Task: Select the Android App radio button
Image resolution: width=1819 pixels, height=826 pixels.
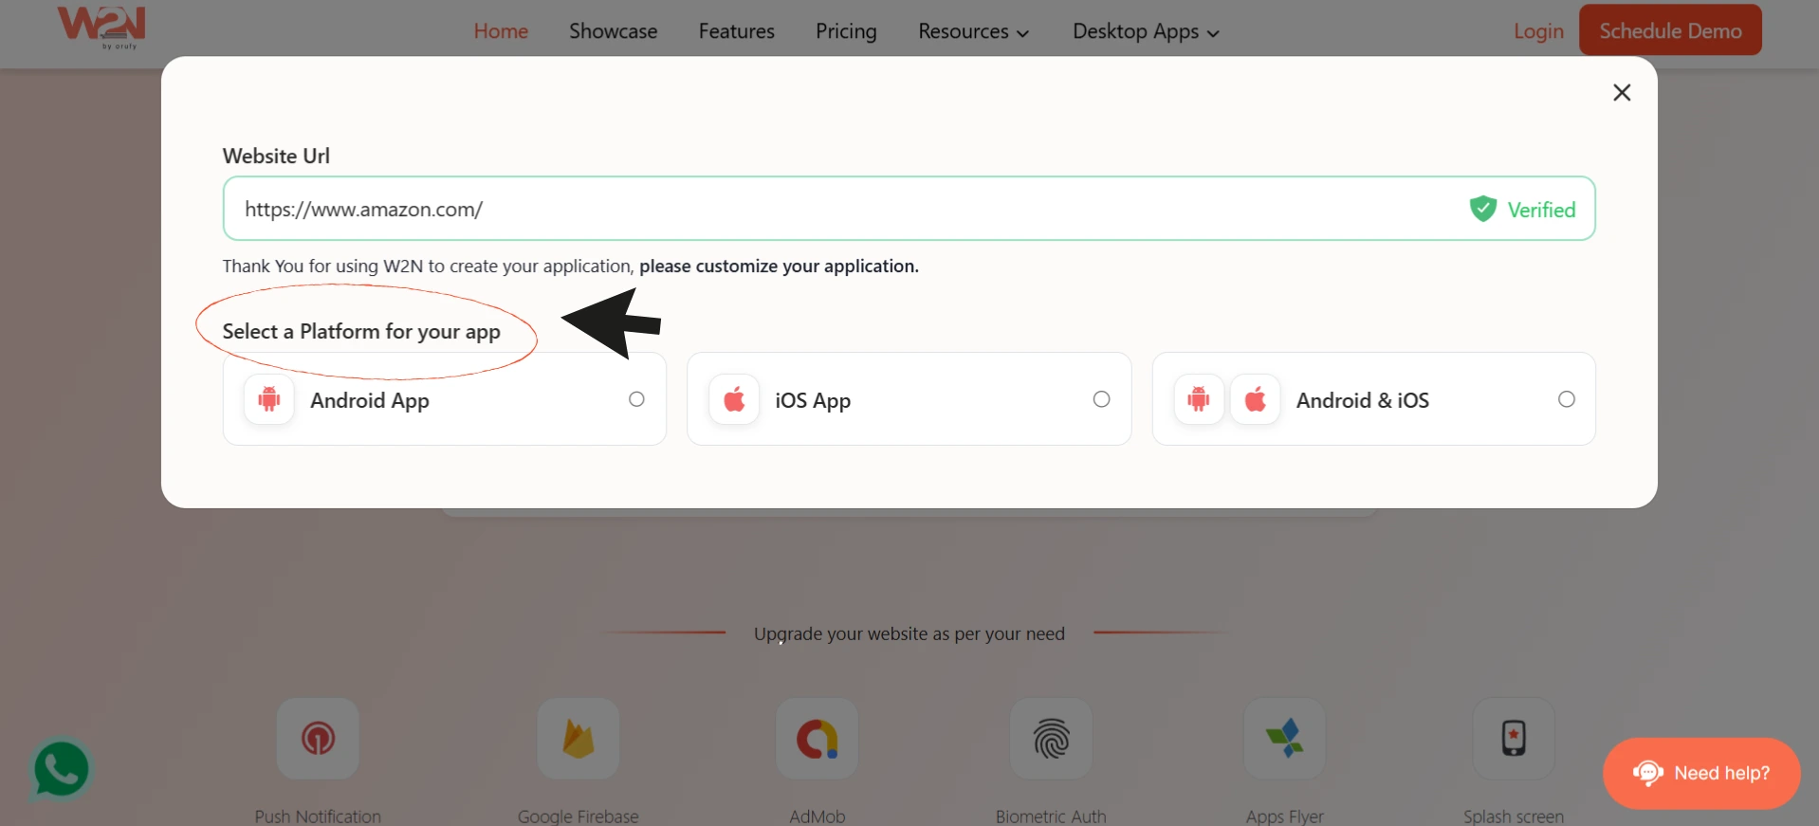Action: [x=636, y=399]
